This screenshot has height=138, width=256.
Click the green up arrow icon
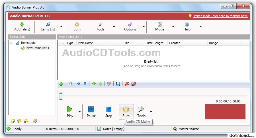tap(94, 84)
